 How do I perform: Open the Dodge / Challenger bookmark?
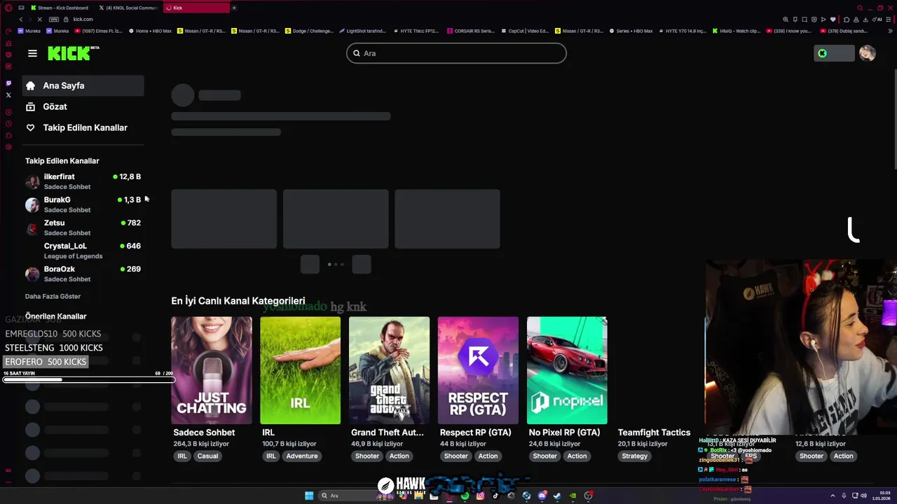click(309, 31)
